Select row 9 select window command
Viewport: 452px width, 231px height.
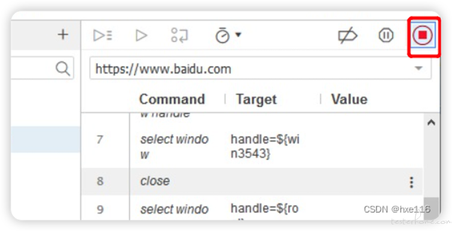(252, 208)
